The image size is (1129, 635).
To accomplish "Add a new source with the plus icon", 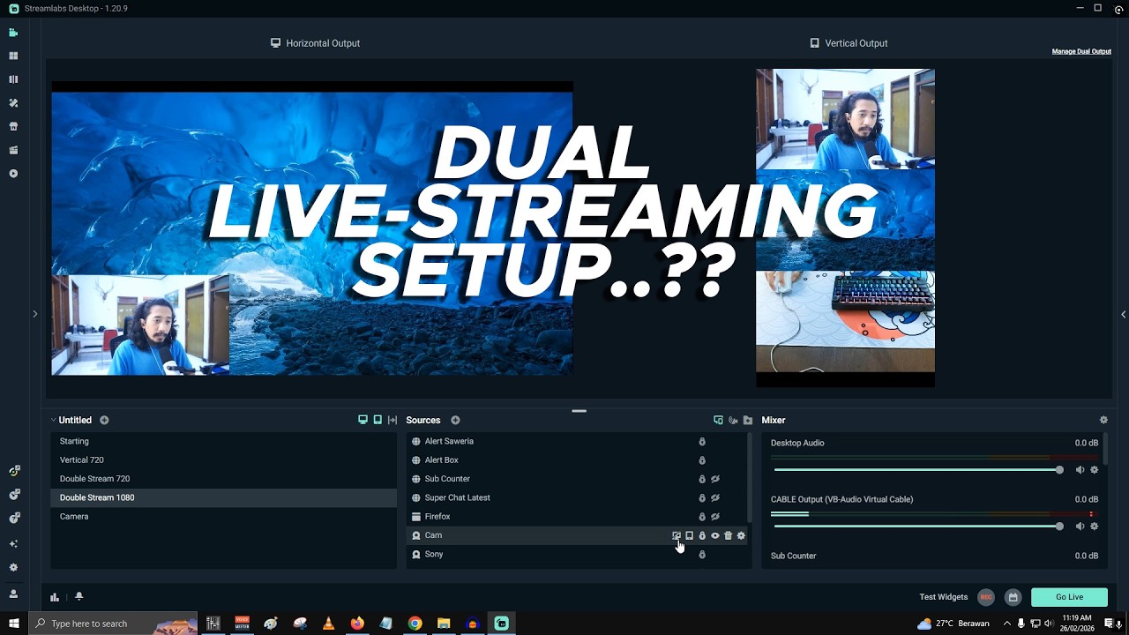I will tap(455, 421).
